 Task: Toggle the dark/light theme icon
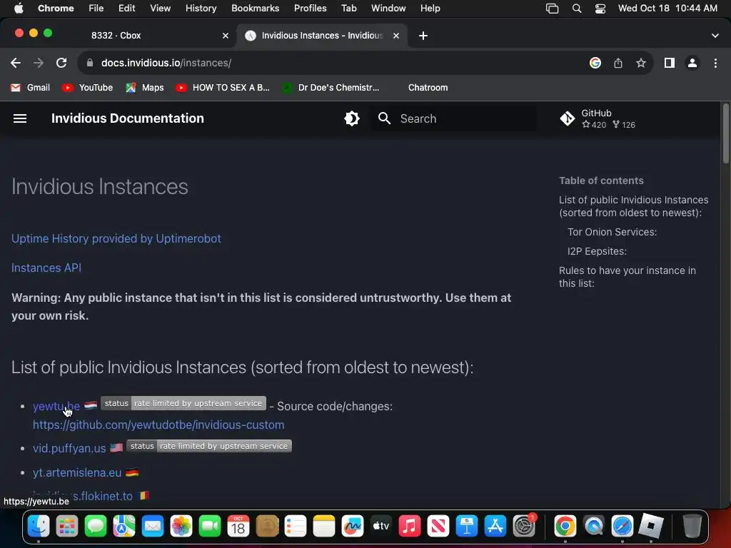click(351, 118)
